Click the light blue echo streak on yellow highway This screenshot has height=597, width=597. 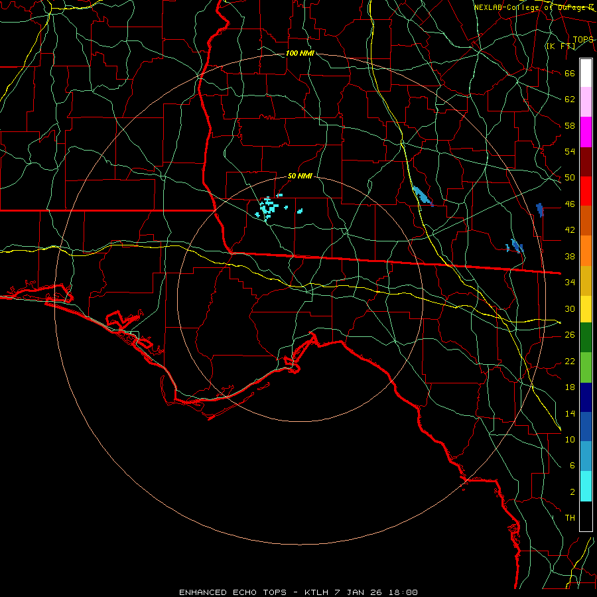coord(423,196)
